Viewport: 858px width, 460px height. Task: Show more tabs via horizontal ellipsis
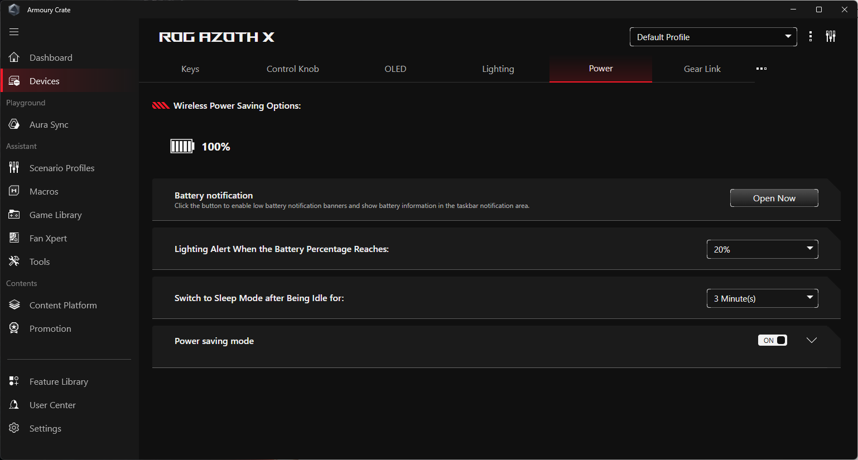click(761, 69)
